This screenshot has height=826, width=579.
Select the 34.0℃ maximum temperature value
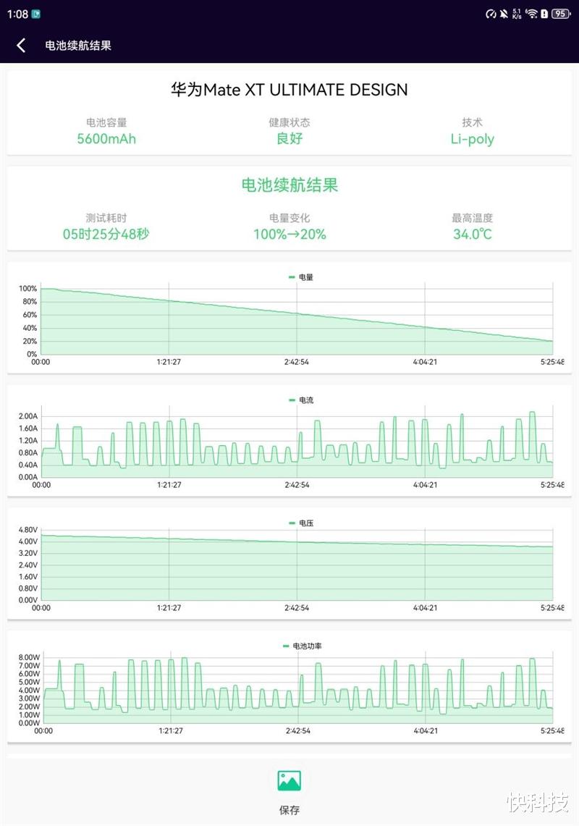pos(472,234)
